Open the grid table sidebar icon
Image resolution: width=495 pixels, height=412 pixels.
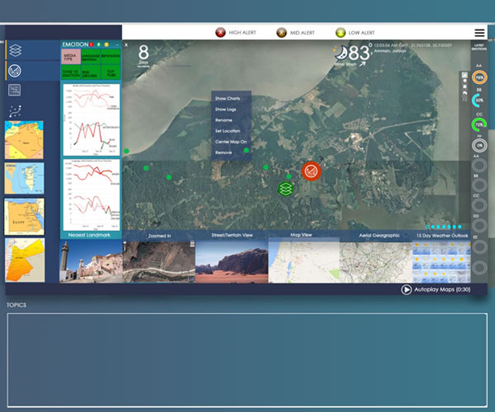(x=15, y=90)
